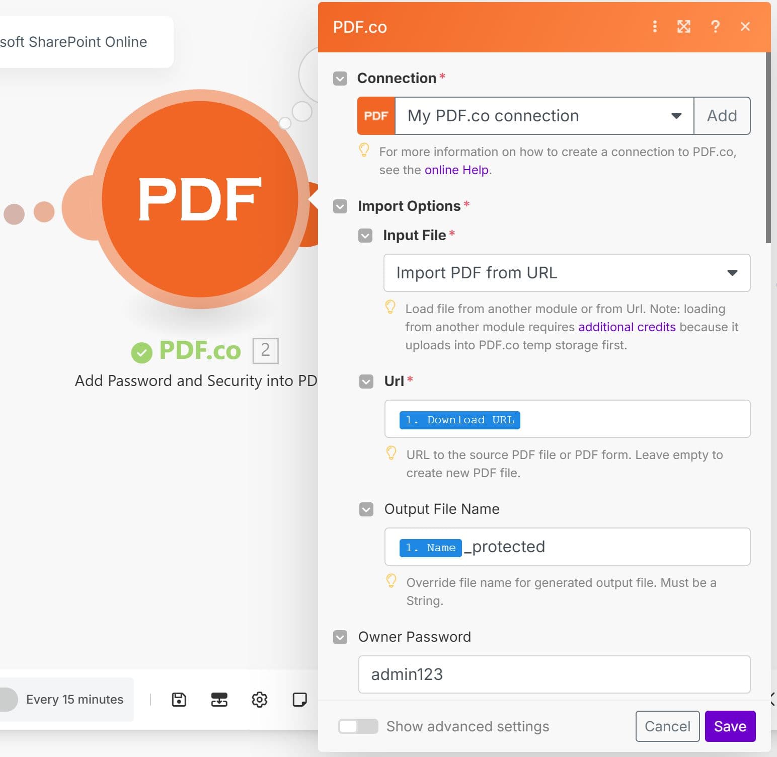777x757 pixels.
Task: Open the Input File source dropdown
Action: pyautogui.click(x=733, y=273)
